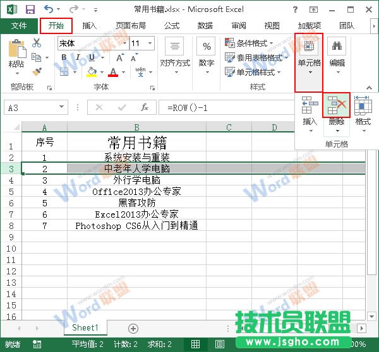This screenshot has height=352, width=379.
Task: Open the font name dropdown 宋体
Action: tap(123, 44)
